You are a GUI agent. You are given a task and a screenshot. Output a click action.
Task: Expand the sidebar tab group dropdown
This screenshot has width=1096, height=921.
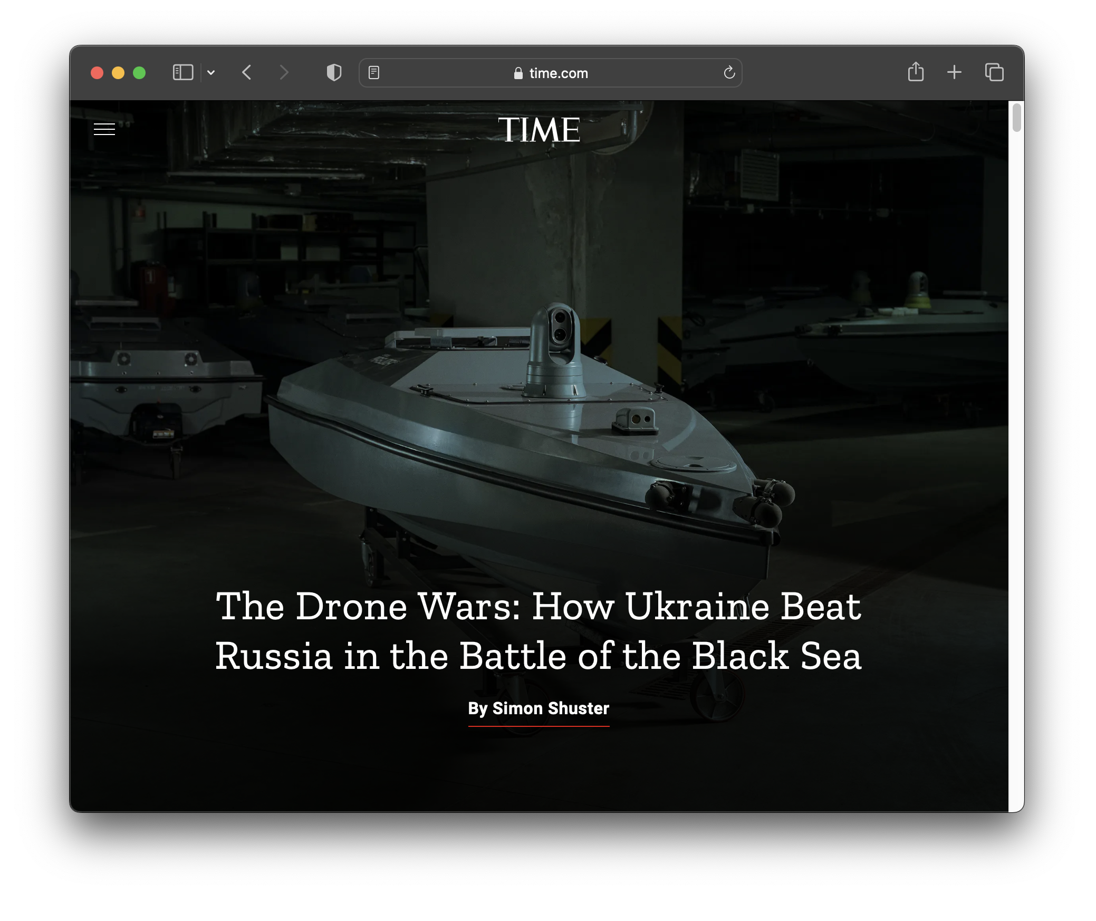coord(211,73)
